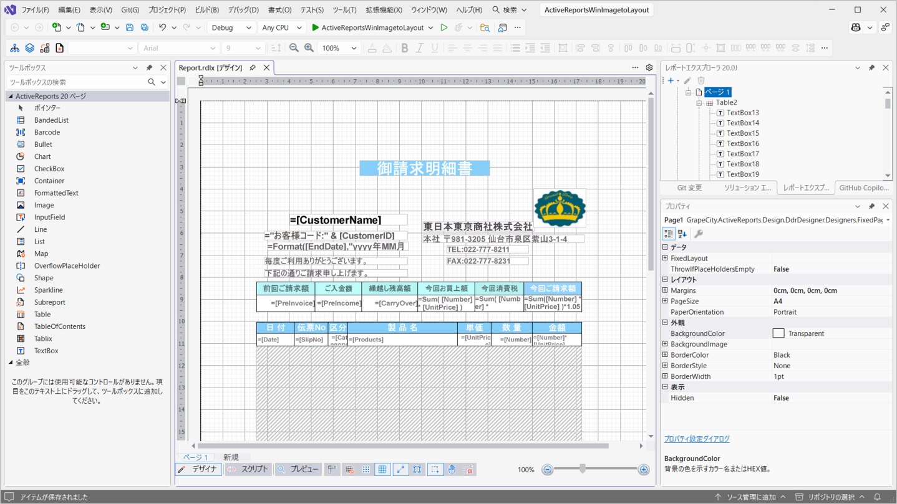
Task: Click the BackgroundColor transparent swatch
Action: 778,333
